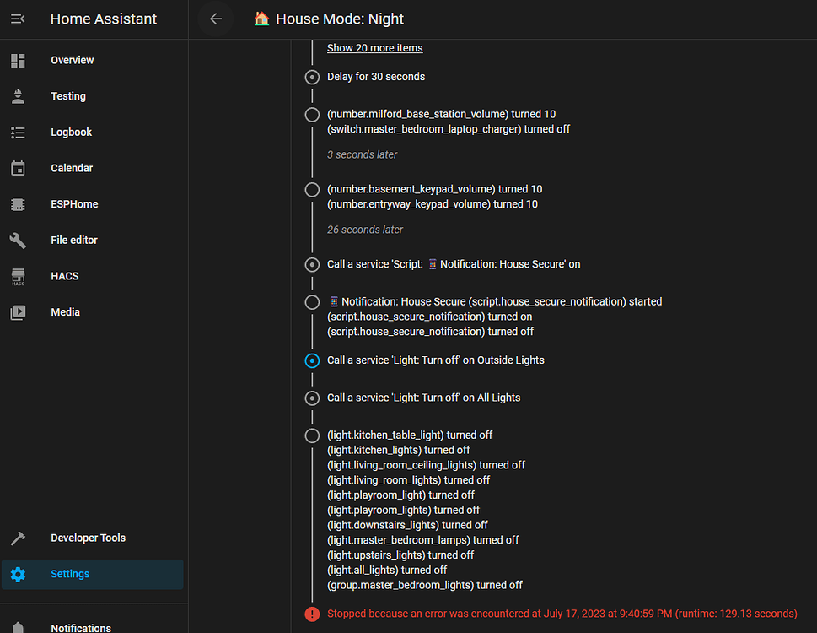This screenshot has width=817, height=633.
Task: Click '(light.master_bedroom_lamps) turned off' entry
Action: pyautogui.click(x=423, y=540)
